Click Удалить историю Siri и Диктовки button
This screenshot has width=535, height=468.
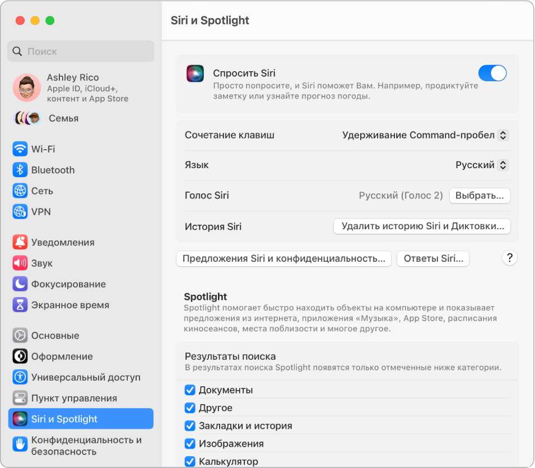pyautogui.click(x=422, y=226)
